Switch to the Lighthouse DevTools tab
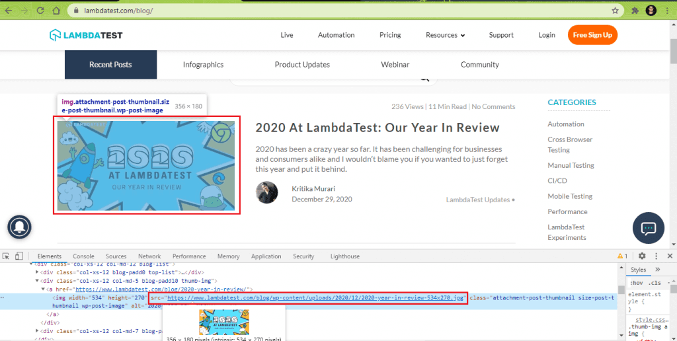The width and height of the screenshot is (677, 341). click(345, 256)
